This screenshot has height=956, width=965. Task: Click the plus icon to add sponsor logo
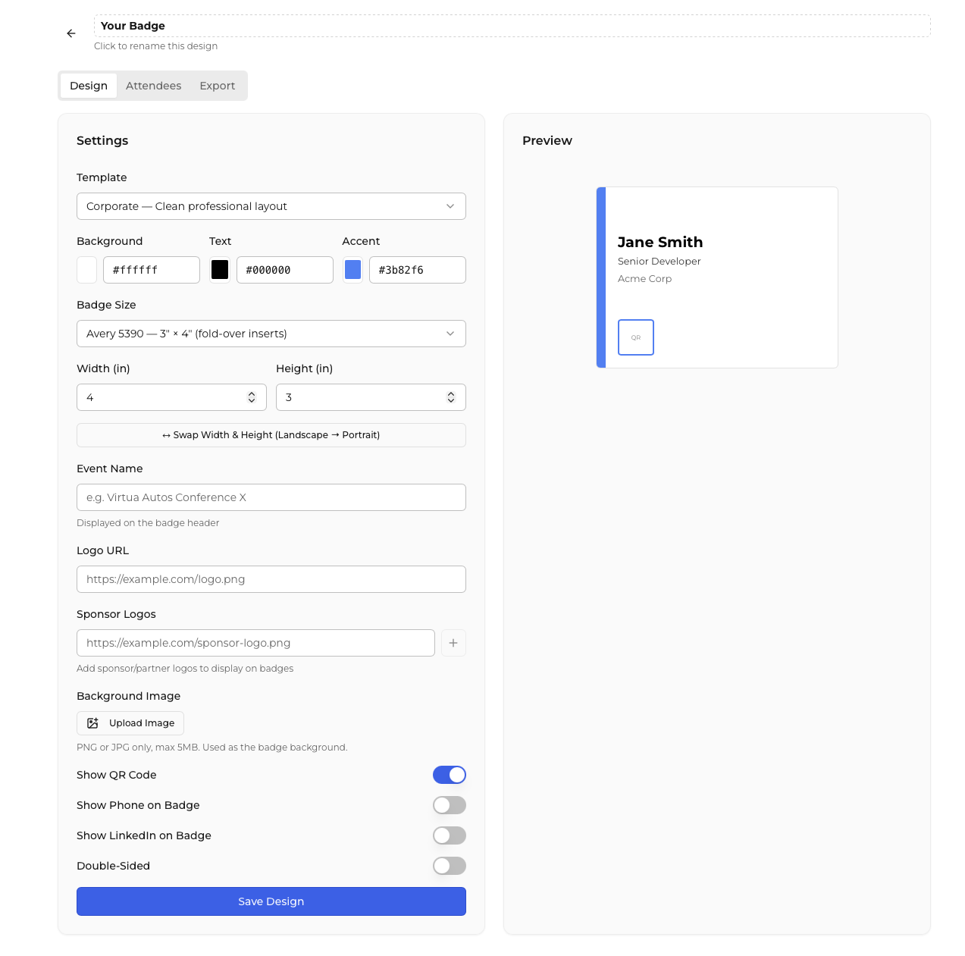click(x=453, y=643)
